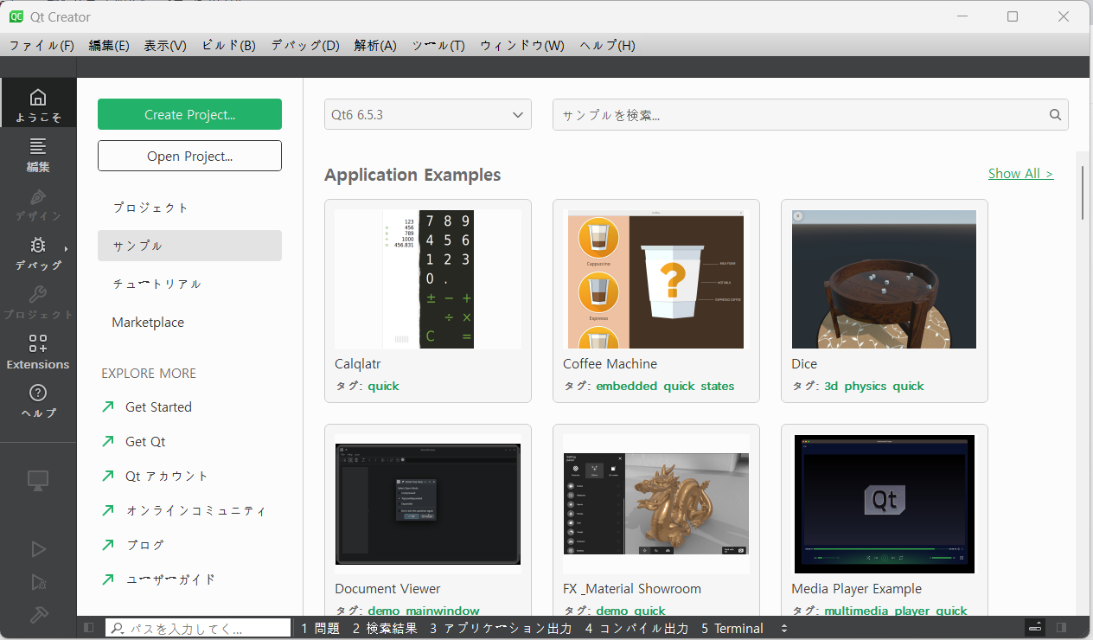Open the ユーザーガイド link
This screenshot has height=640, width=1093.
click(x=170, y=579)
